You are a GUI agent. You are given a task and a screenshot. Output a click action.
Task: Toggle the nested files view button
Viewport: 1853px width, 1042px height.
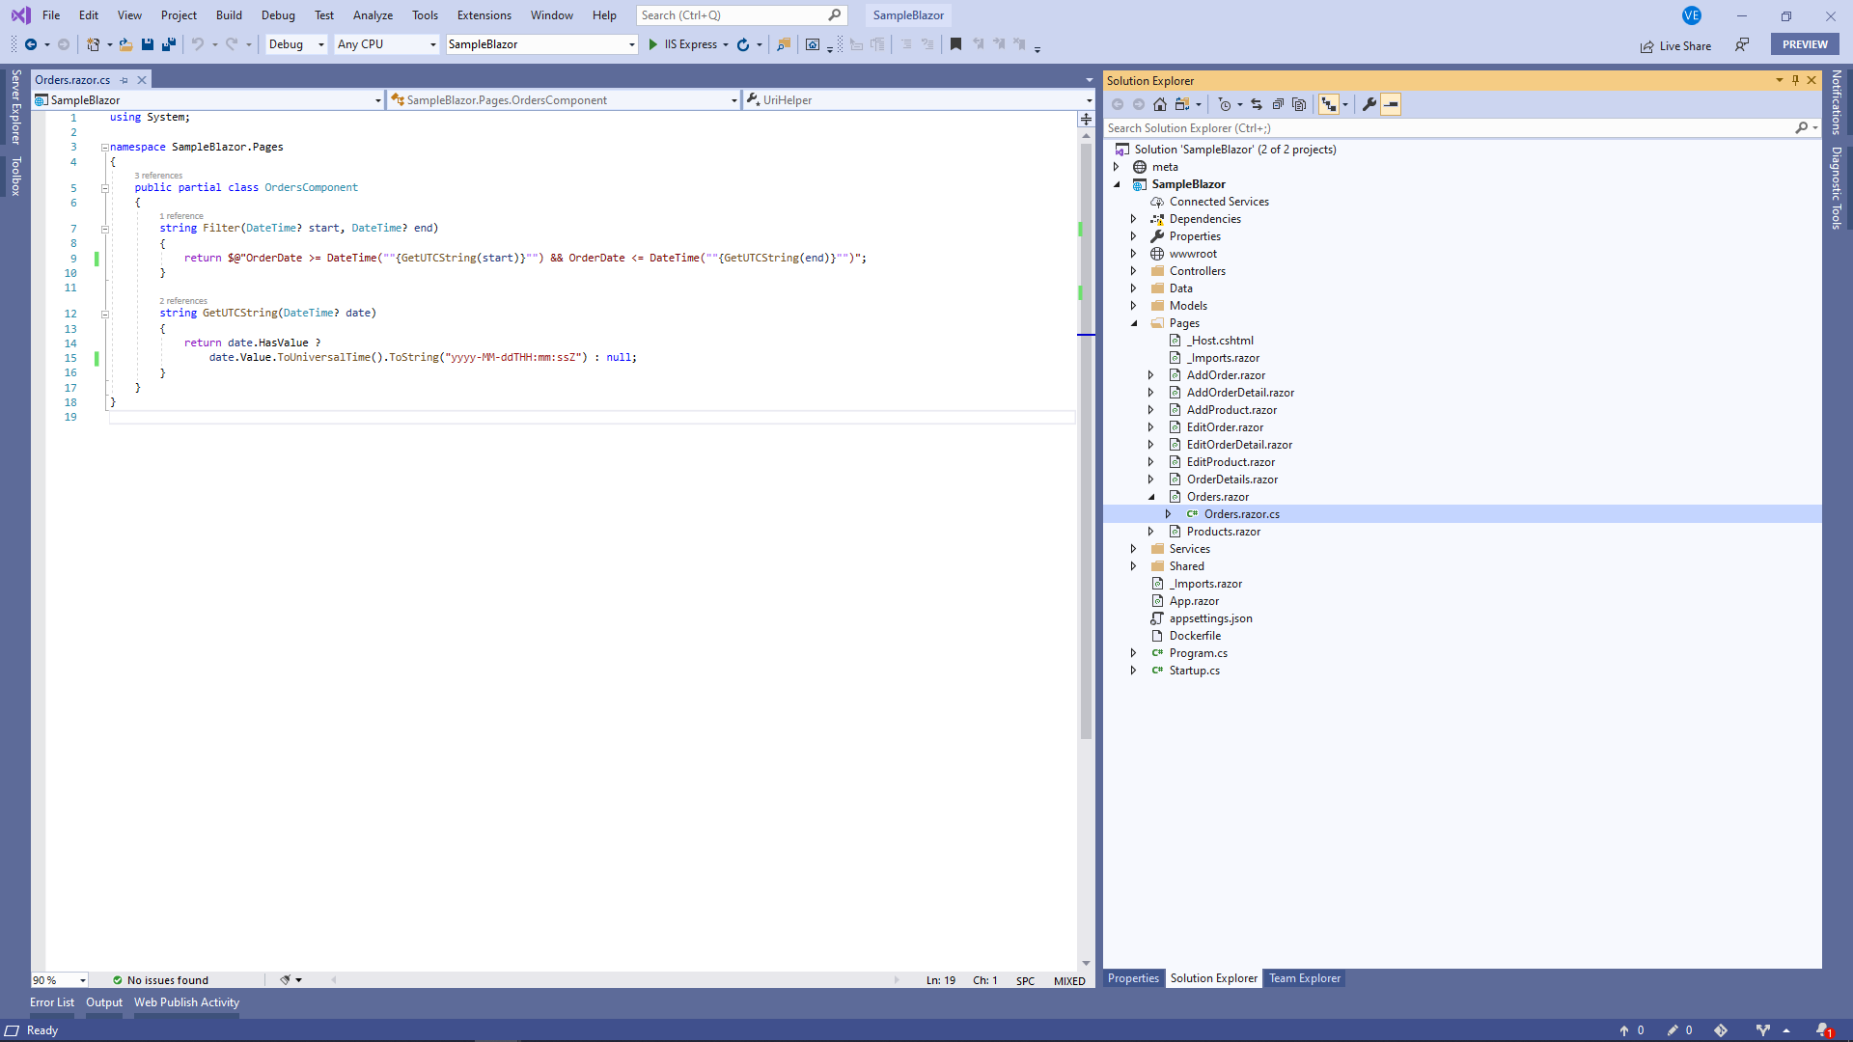click(x=1329, y=104)
